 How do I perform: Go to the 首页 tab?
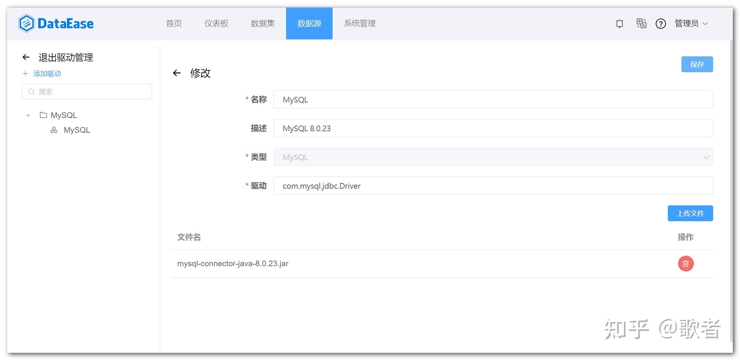pos(174,23)
